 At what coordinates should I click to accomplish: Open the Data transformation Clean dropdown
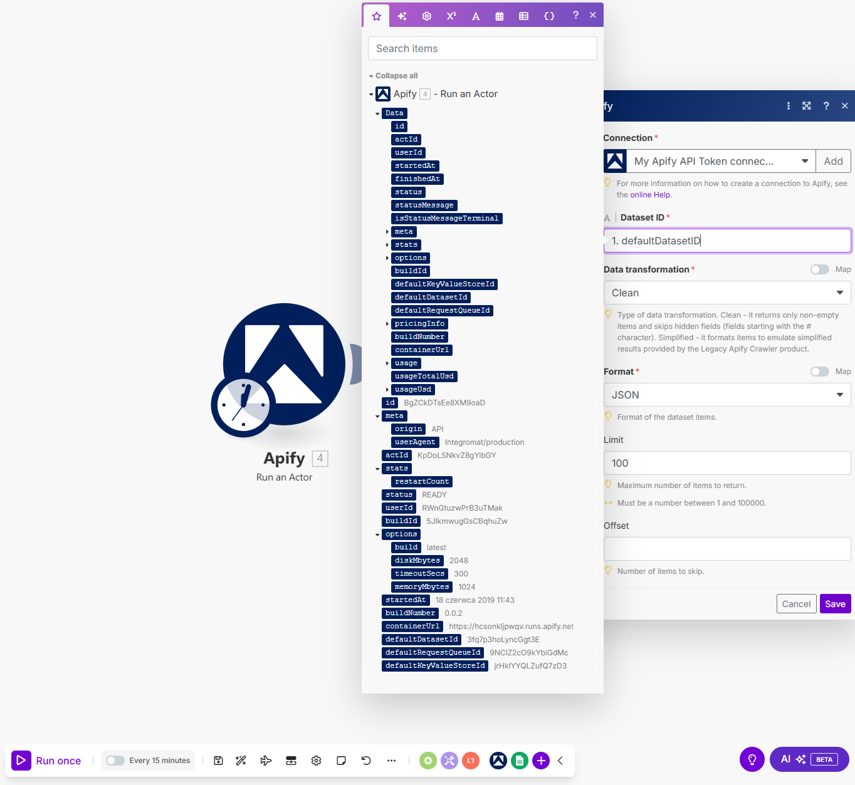tap(727, 293)
